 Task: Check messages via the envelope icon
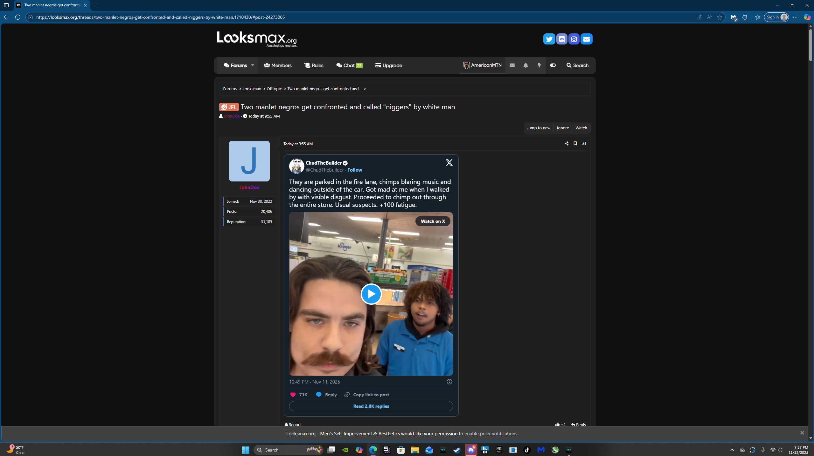pos(512,65)
